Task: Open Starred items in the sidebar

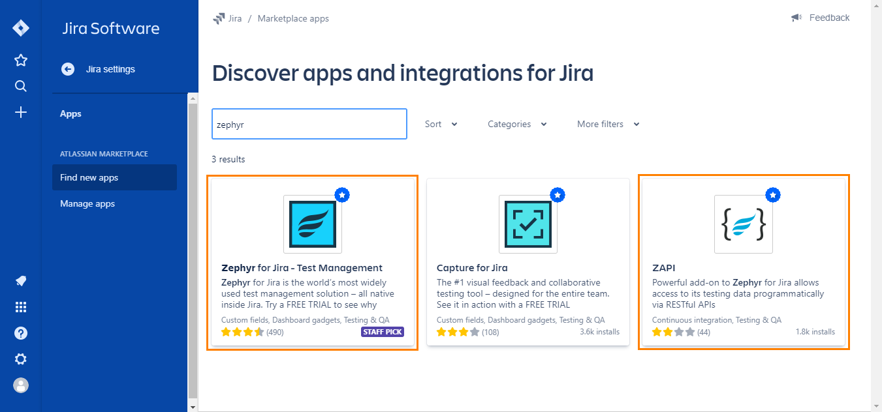Action: pyautogui.click(x=21, y=60)
